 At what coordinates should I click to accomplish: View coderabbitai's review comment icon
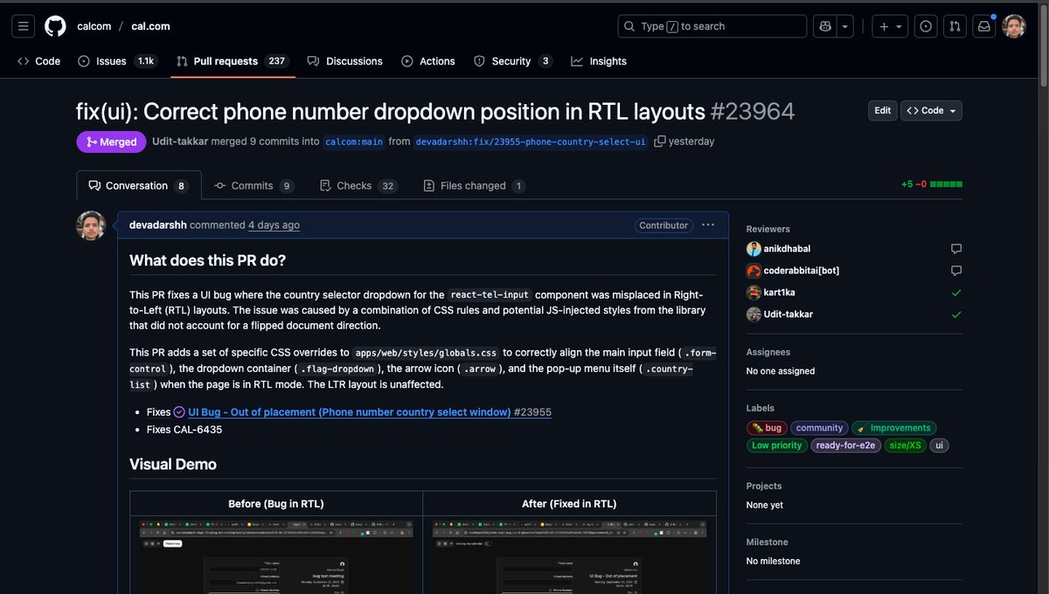pyautogui.click(x=956, y=271)
